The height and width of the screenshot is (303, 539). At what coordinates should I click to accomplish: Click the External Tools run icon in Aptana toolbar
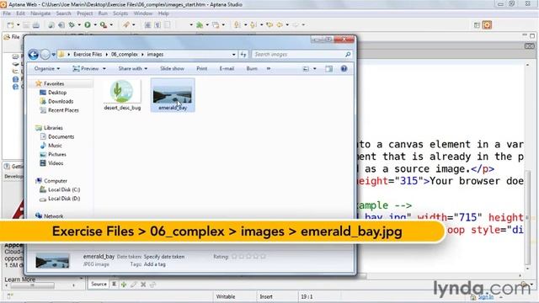pyautogui.click(x=103, y=24)
